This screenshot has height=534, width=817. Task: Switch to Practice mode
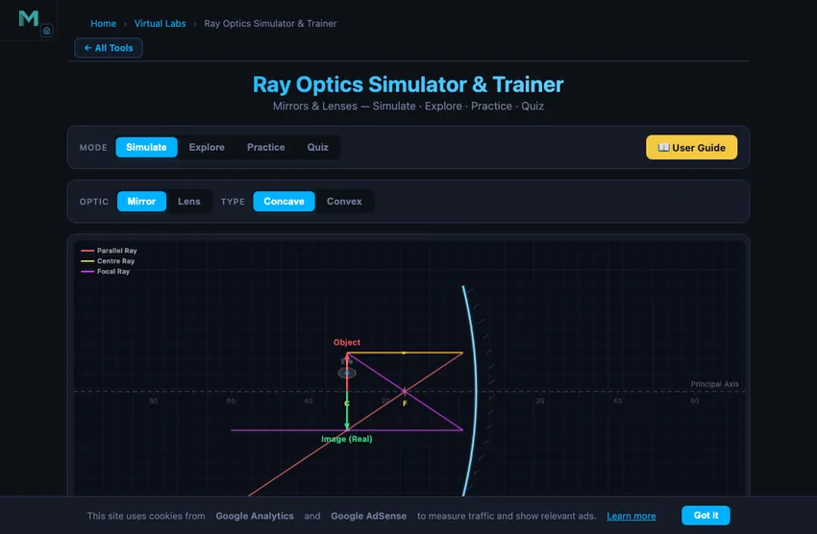(x=265, y=147)
